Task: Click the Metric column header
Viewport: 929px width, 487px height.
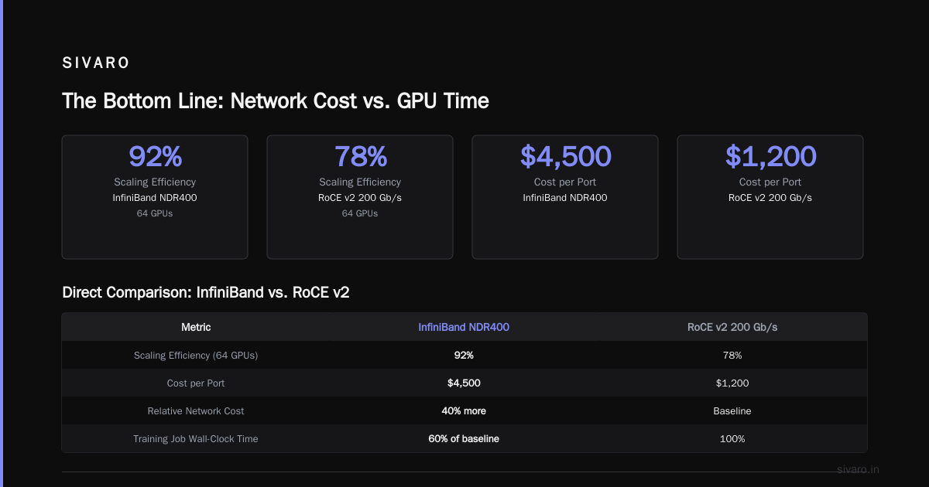Action: pos(196,328)
